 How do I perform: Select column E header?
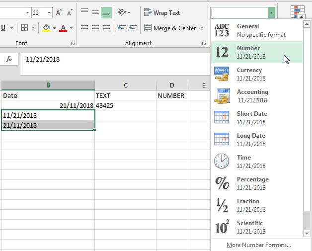pos(199,85)
